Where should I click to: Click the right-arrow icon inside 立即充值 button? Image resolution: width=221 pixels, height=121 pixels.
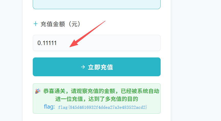coord(83,67)
